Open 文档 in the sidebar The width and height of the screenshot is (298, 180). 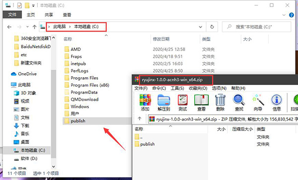point(21,118)
